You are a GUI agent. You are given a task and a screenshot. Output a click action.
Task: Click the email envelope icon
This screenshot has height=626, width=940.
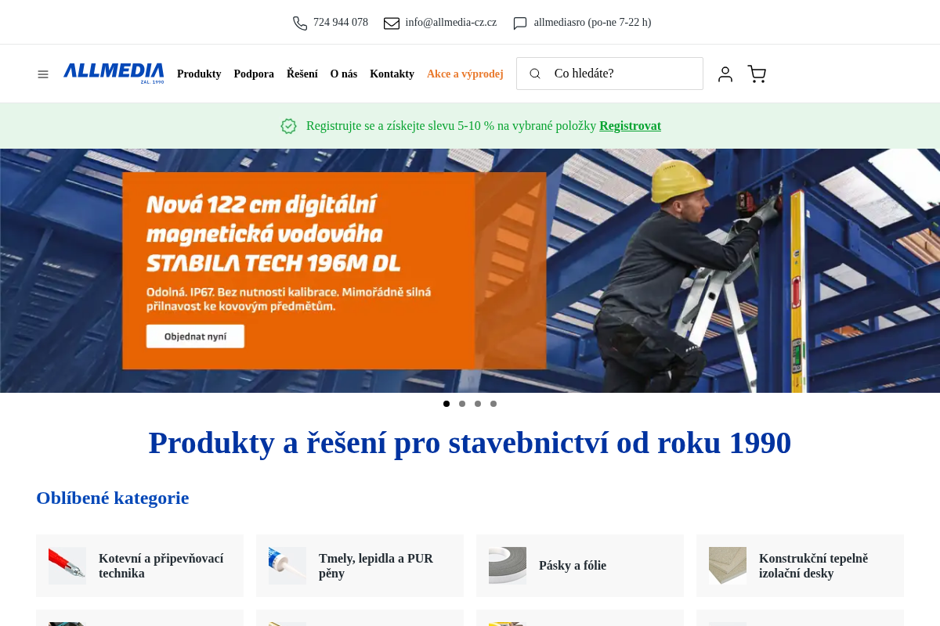pos(392,23)
